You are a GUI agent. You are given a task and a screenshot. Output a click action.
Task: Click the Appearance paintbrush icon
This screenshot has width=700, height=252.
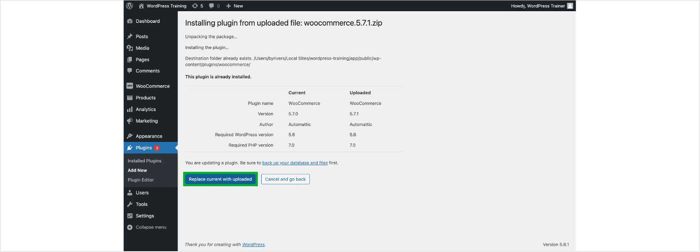tap(130, 136)
